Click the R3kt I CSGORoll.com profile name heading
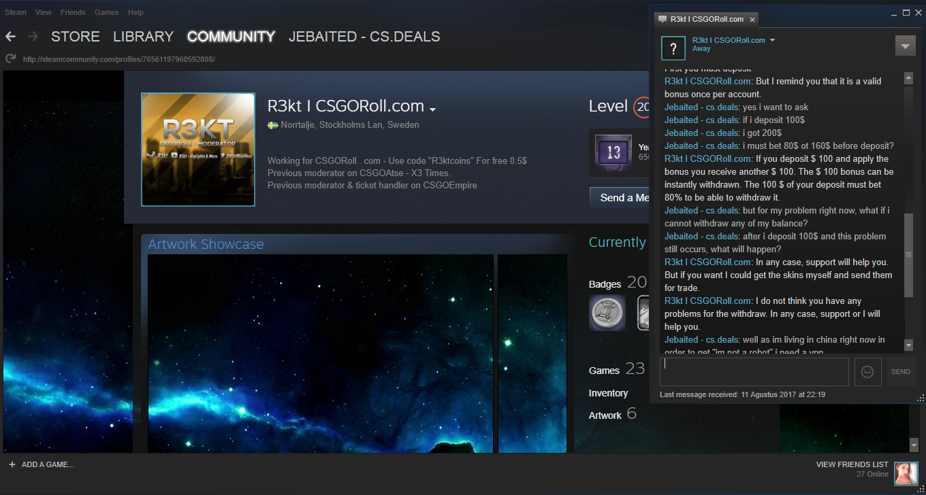Screen dimensions: 926x495 [x=346, y=107]
